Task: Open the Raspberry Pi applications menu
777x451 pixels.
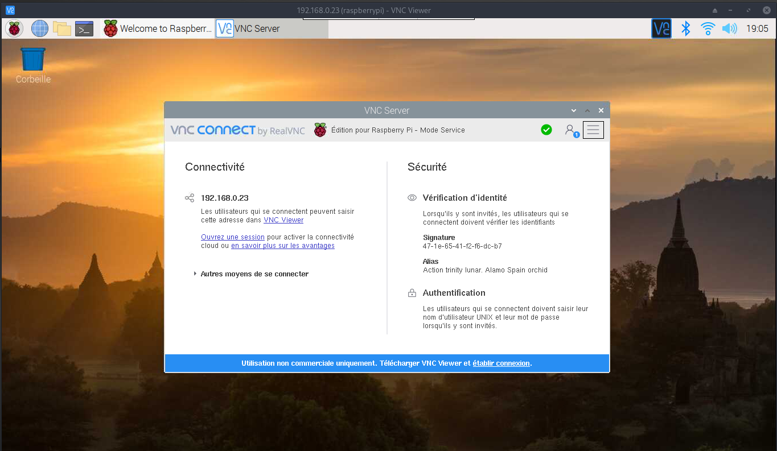Action: 14,28
